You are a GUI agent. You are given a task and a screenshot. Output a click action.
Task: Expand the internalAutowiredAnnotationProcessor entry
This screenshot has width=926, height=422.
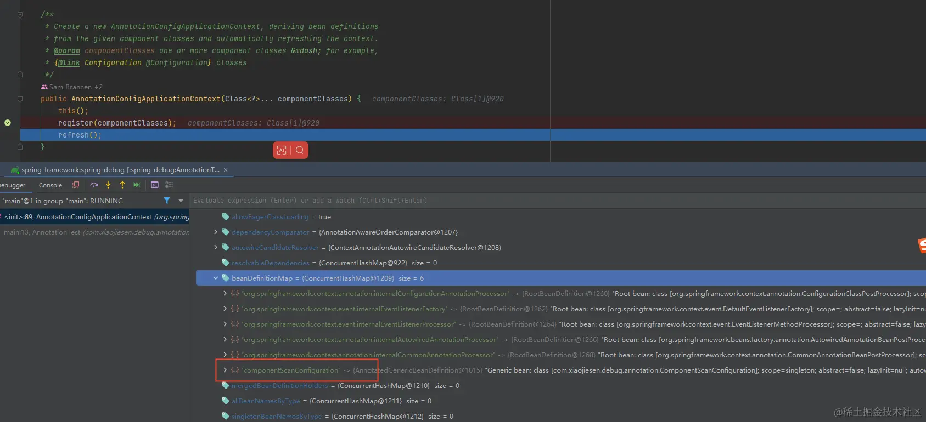point(225,339)
